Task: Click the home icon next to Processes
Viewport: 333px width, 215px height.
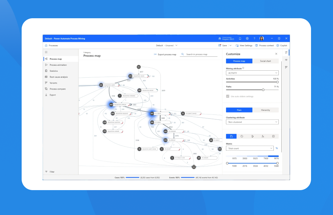Action: tap(46, 45)
